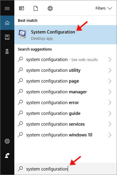Image resolution: width=117 pixels, height=175 pixels.
Task: Click the magnifier icon in the search box
Action: coord(21,169)
